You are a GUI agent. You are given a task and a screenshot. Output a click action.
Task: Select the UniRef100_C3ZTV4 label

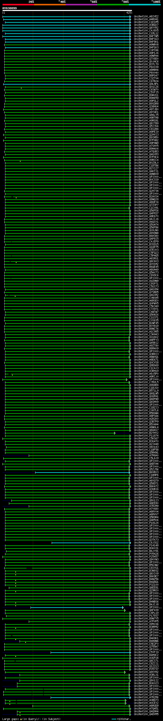[x=146, y=78]
